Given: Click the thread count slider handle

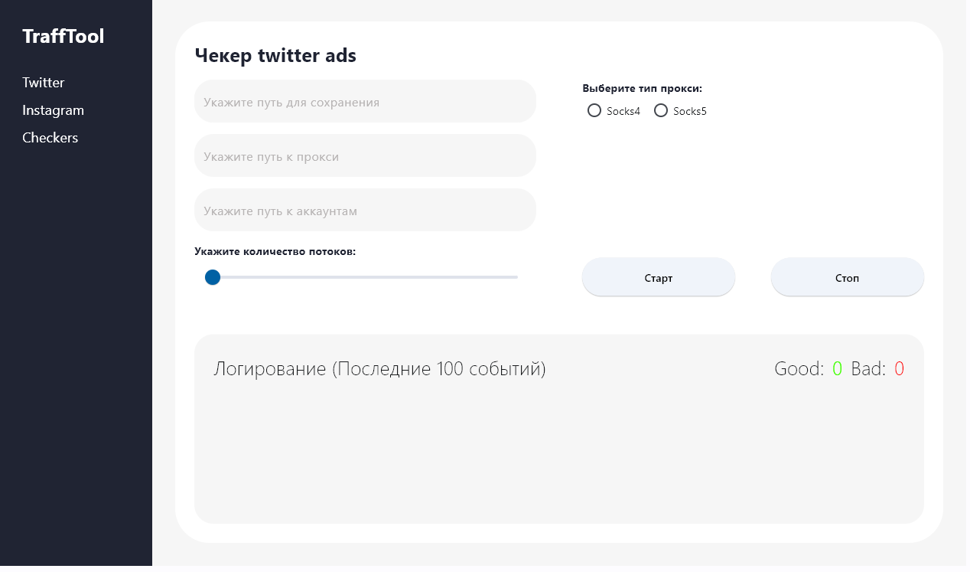Looking at the screenshot, I should [213, 277].
